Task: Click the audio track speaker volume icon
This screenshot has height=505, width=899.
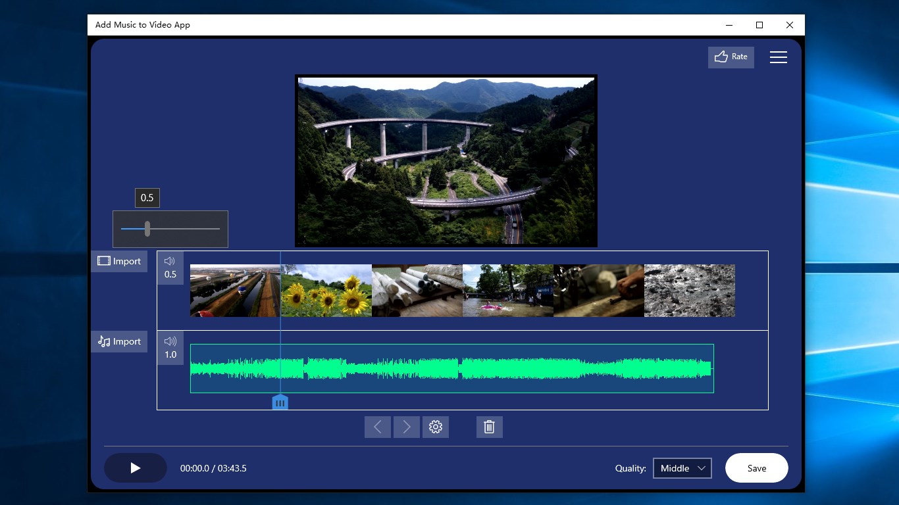Action: click(x=170, y=341)
